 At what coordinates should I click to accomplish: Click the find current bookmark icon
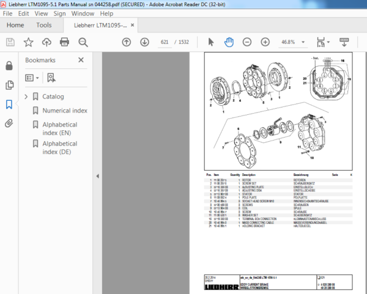tap(51, 78)
